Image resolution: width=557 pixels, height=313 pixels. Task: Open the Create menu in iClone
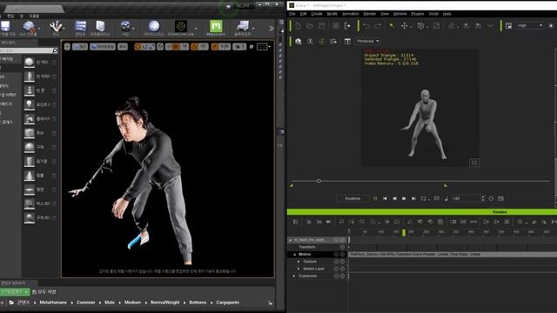click(x=317, y=14)
